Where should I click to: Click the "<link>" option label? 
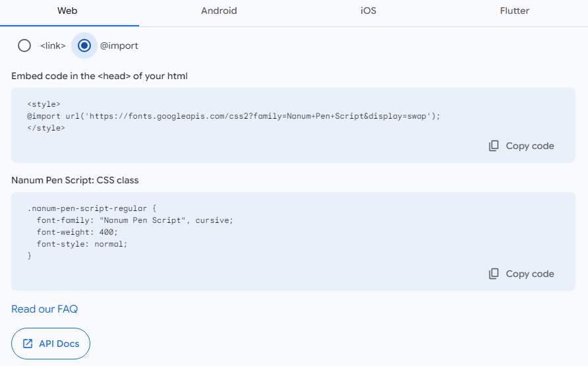pyautogui.click(x=53, y=46)
